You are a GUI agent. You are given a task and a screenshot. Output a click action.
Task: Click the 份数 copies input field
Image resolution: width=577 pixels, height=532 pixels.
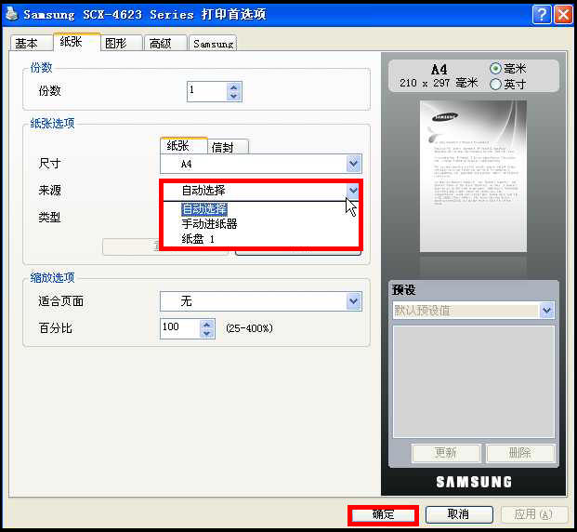click(x=206, y=91)
